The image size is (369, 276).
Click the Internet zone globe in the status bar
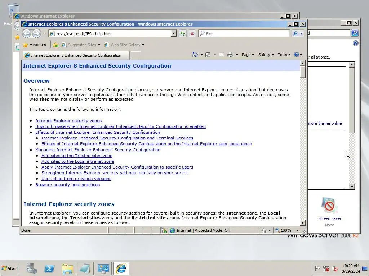tap(172, 230)
